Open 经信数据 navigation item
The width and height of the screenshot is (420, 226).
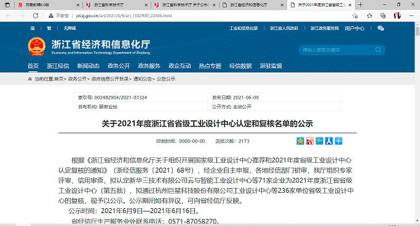point(240,66)
